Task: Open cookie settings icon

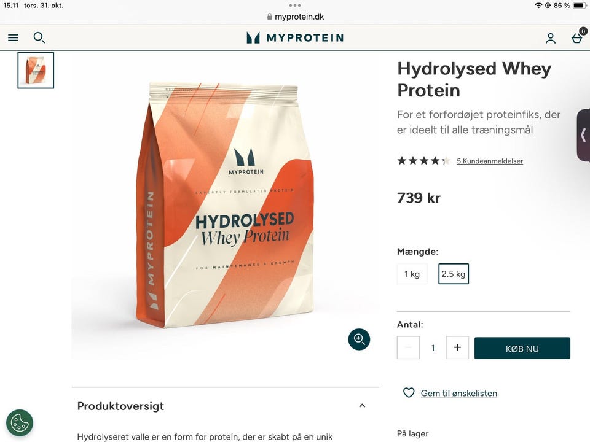Action: 20,423
